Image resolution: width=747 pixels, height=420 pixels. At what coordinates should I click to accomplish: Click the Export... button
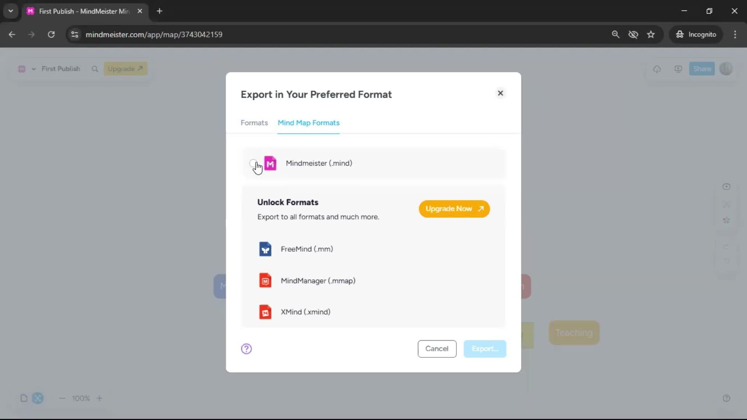point(485,349)
